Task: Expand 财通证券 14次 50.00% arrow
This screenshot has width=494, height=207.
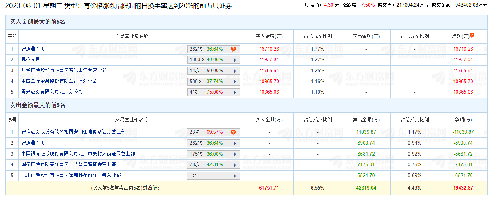Action: coord(235,71)
